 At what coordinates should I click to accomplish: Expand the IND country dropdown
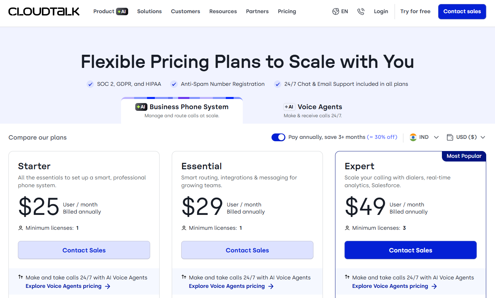(436, 137)
